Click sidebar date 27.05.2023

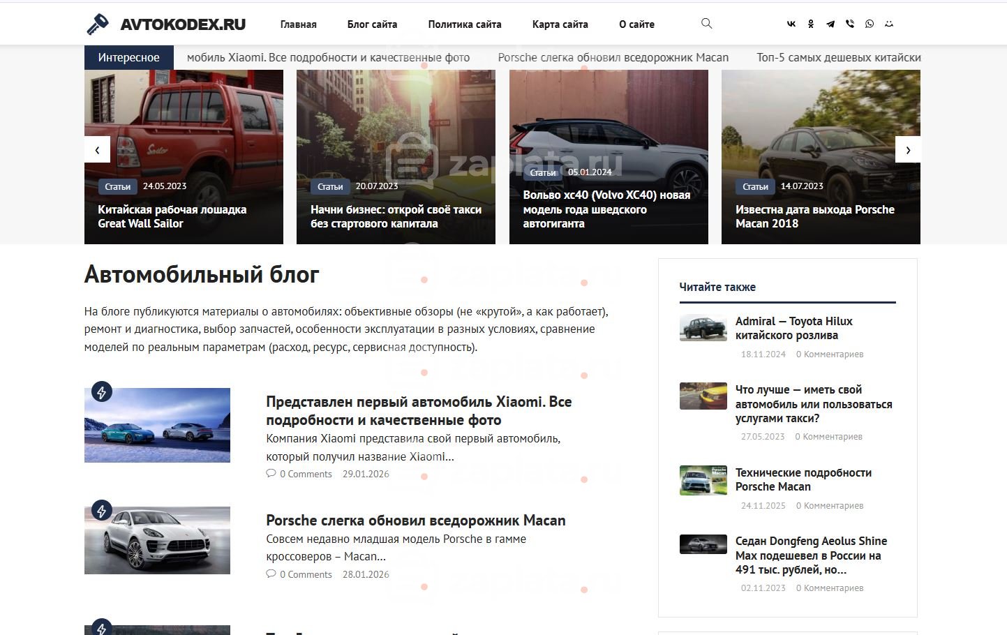[763, 437]
